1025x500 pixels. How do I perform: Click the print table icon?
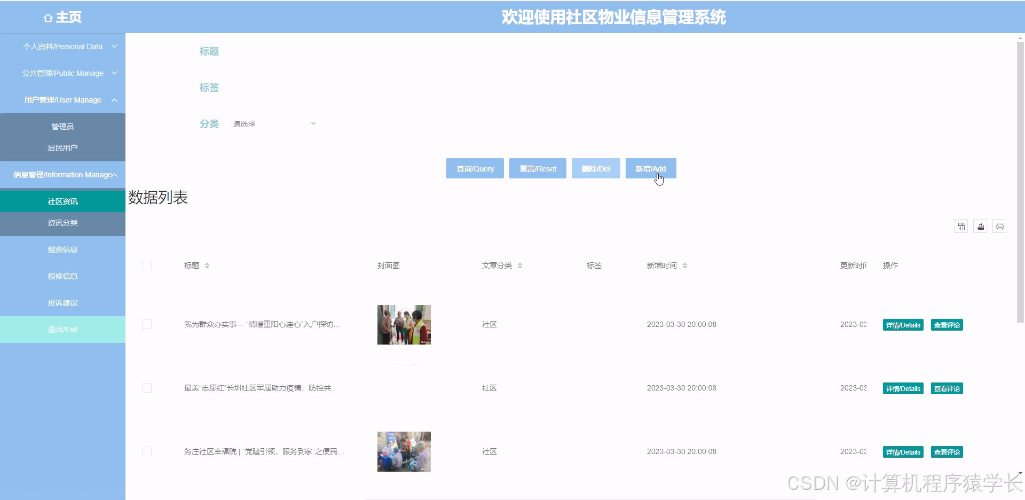point(1000,226)
